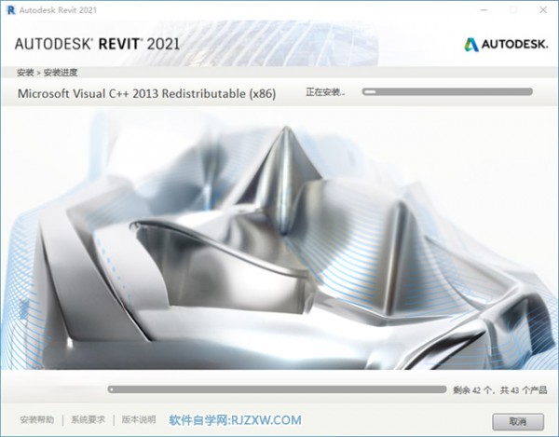Image resolution: width=559 pixels, height=437 pixels.
Task: Open the 版本说明 link
Action: 139,419
